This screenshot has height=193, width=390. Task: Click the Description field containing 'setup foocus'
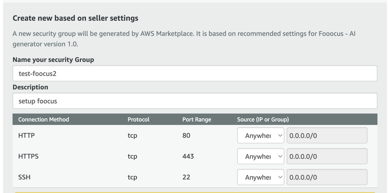pyautogui.click(x=195, y=101)
